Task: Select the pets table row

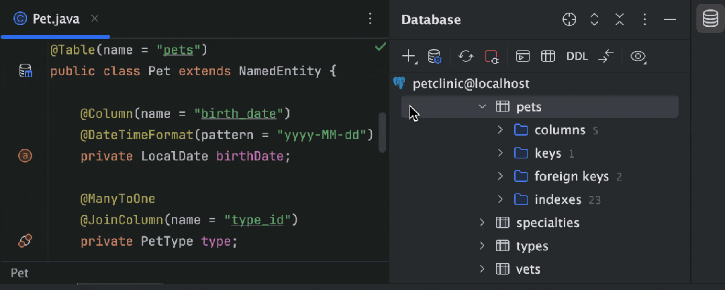Action: point(540,107)
